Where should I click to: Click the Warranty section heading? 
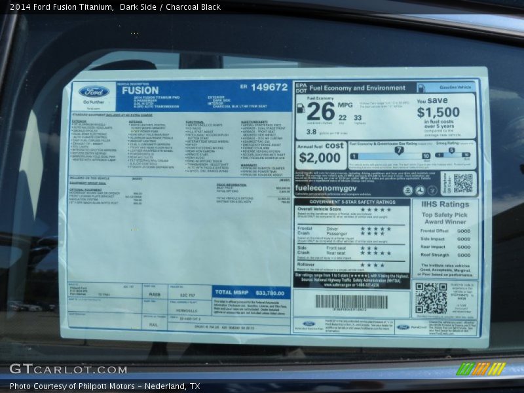tap(248, 165)
